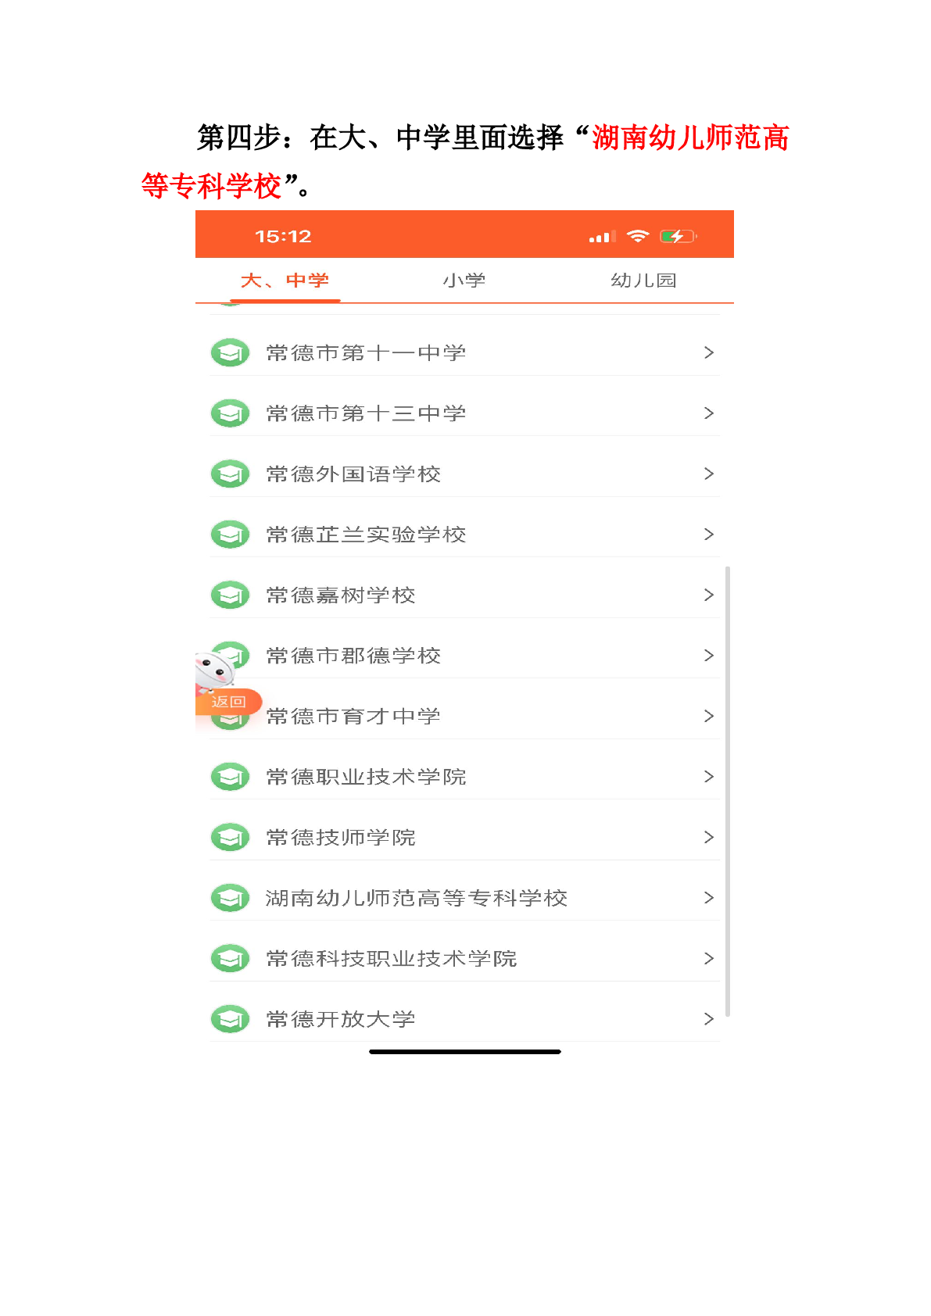Click the vertical scrollbar of school list
Image resolution: width=931 pixels, height=1316 pixels.
[728, 789]
